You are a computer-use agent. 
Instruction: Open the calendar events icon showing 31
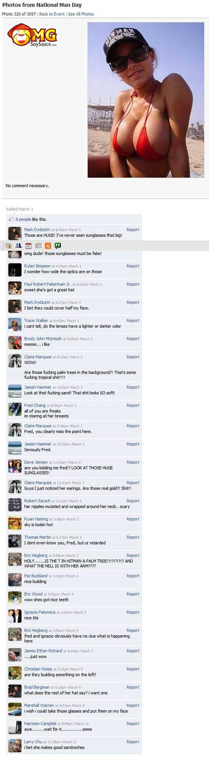point(28,246)
